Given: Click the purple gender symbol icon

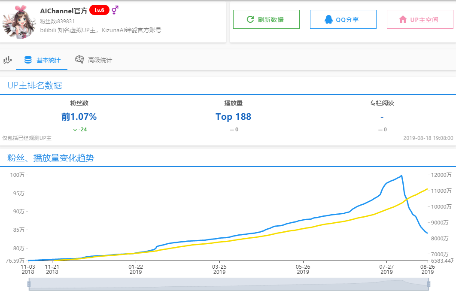Looking at the screenshot, I should point(115,10).
